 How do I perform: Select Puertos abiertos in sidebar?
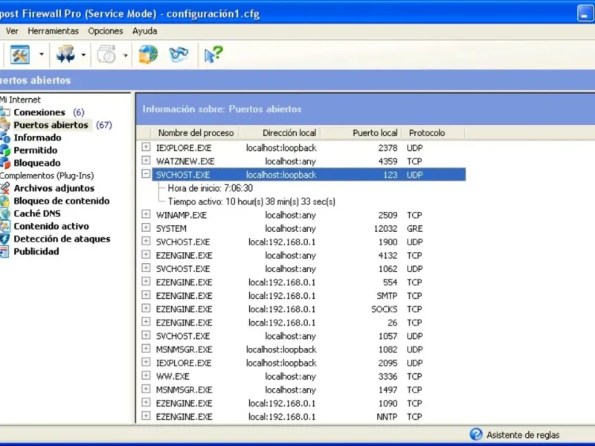pos(51,125)
